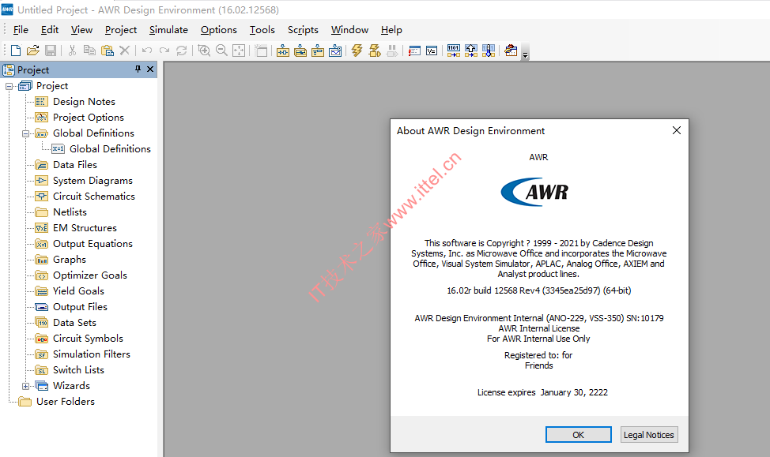This screenshot has width=770, height=457.
Task: Collapse the Global Definitions folder
Action: 25,133
